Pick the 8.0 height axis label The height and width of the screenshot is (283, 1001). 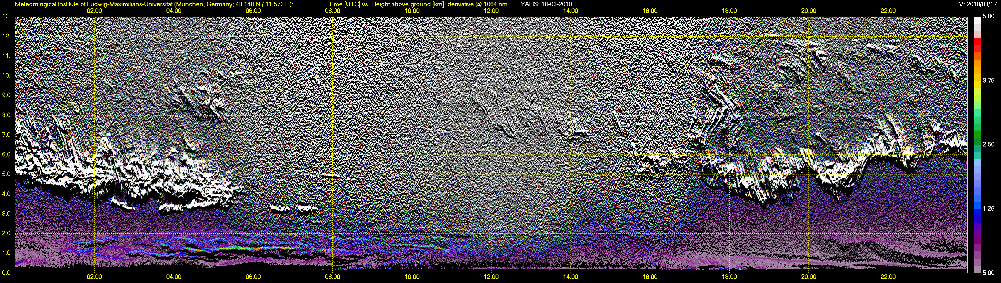[6, 115]
